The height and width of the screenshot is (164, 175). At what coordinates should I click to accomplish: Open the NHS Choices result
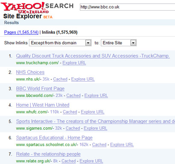tap(30, 72)
